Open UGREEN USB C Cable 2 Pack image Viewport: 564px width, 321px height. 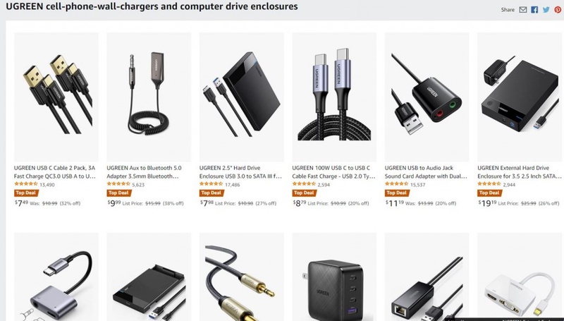click(x=56, y=97)
